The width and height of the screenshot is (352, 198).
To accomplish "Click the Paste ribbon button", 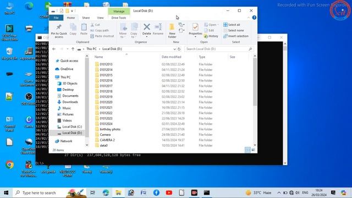I will (x=84, y=29).
